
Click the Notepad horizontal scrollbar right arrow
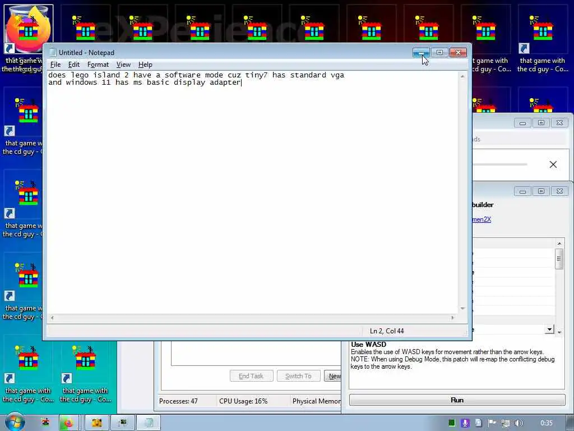coord(452,318)
